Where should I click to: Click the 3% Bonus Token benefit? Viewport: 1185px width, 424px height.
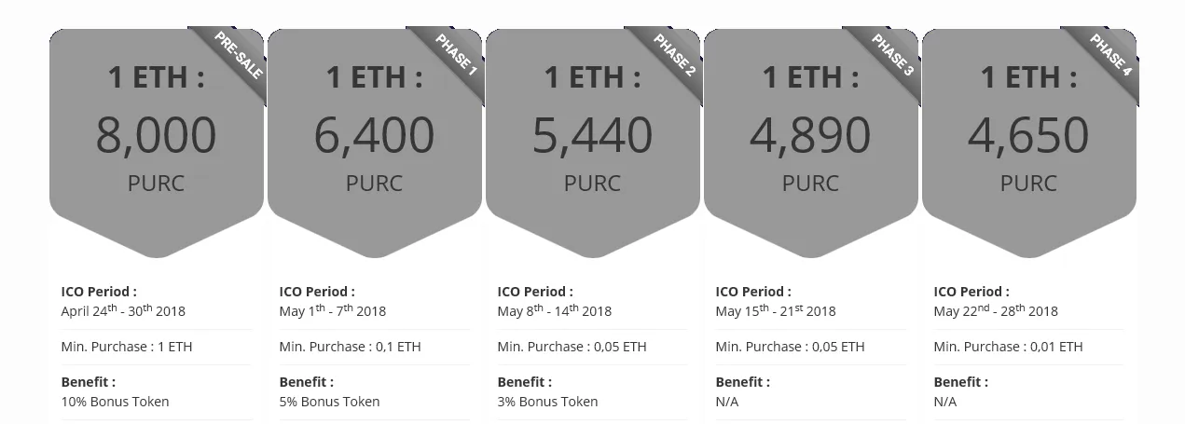pos(548,402)
